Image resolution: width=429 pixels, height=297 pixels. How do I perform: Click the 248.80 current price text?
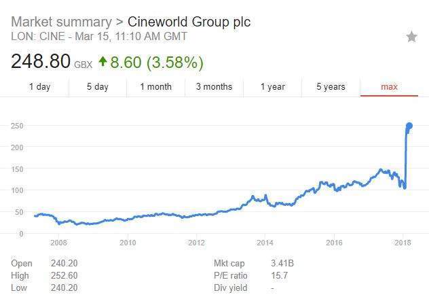tap(41, 63)
